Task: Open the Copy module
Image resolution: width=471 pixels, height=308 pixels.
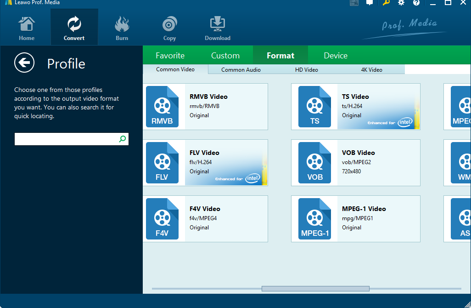Action: (x=169, y=29)
